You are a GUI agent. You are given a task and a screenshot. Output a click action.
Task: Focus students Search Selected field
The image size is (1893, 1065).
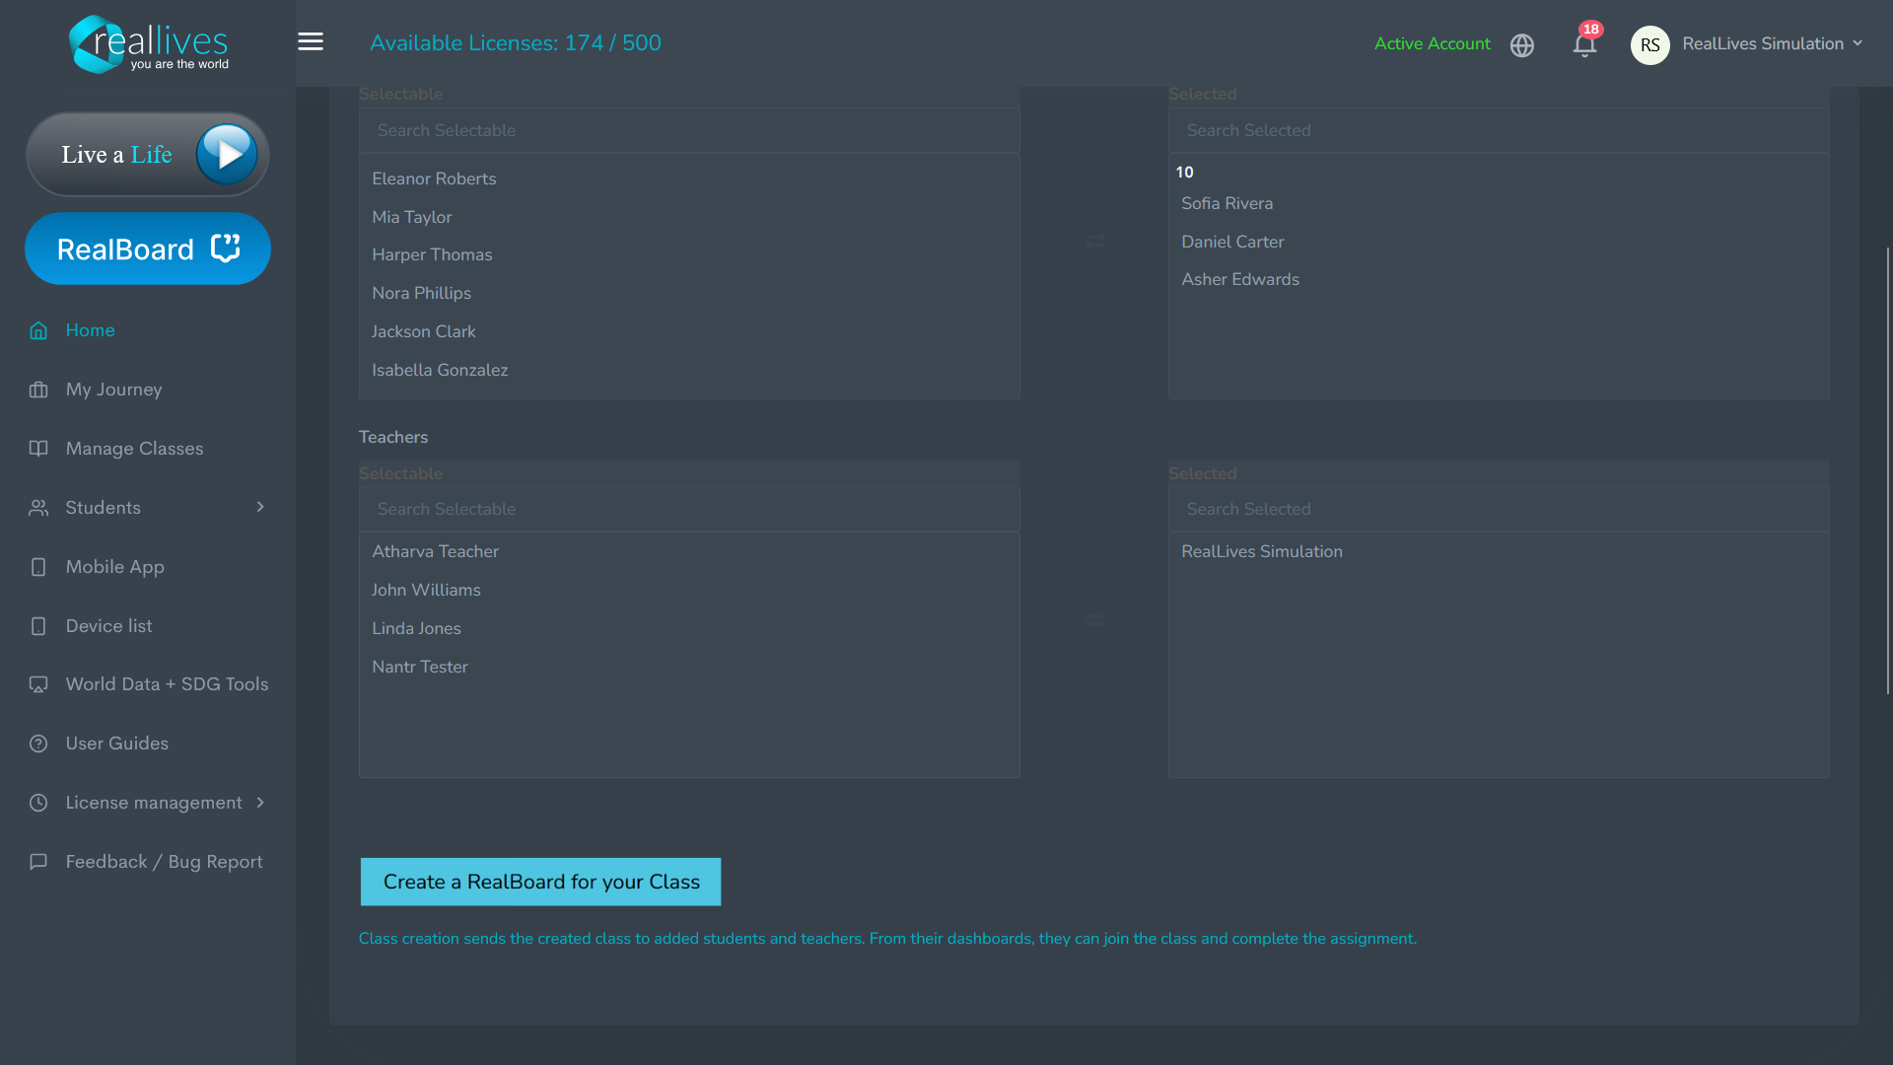[1499, 130]
